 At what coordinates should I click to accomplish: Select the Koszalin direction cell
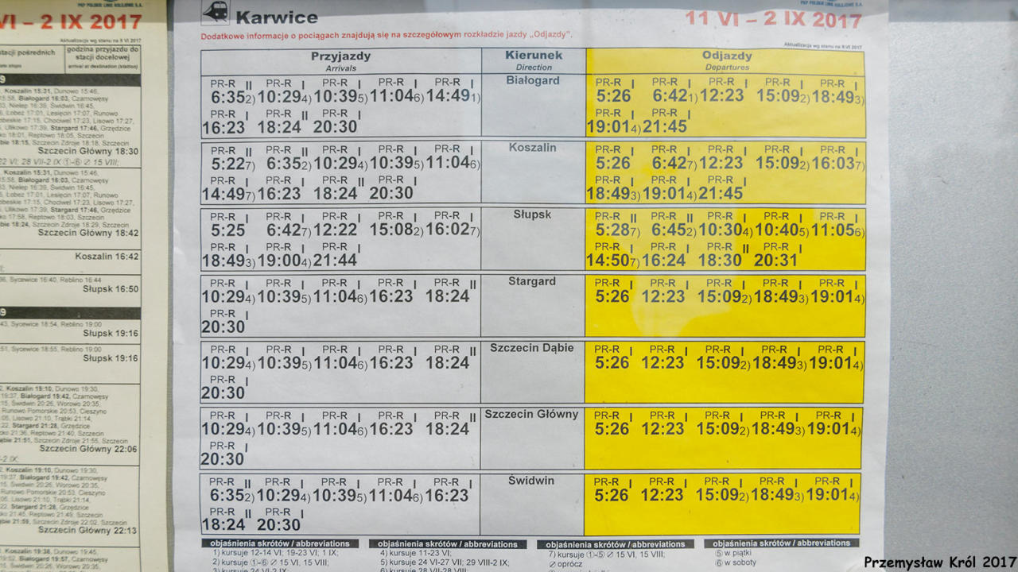click(533, 148)
